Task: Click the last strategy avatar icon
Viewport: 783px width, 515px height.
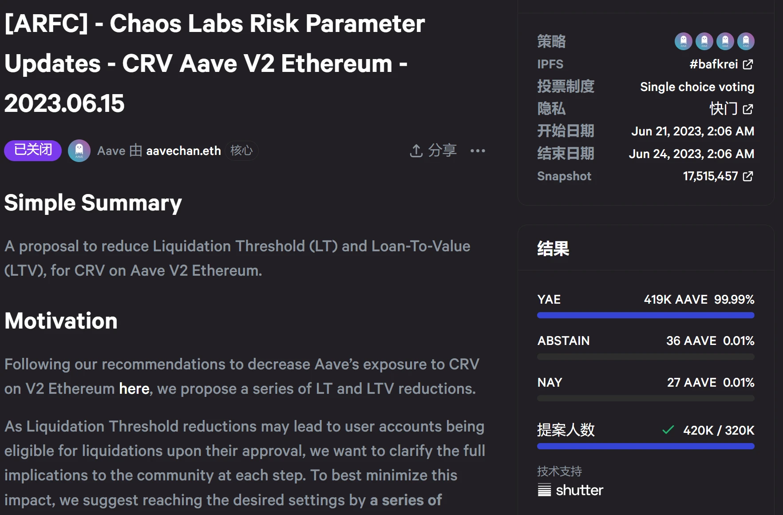Action: pyautogui.click(x=746, y=41)
